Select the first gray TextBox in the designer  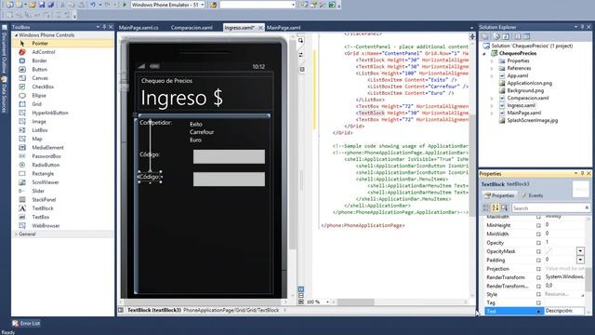coord(229,156)
